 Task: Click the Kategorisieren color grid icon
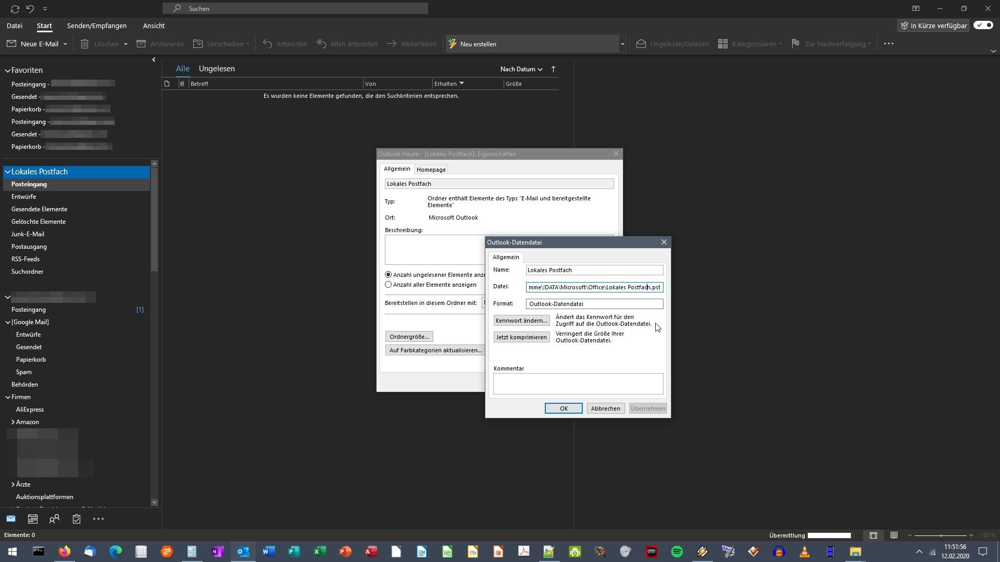coord(723,44)
